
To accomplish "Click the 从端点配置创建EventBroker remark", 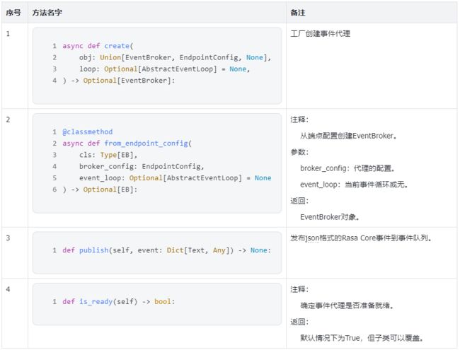I will (x=348, y=136).
